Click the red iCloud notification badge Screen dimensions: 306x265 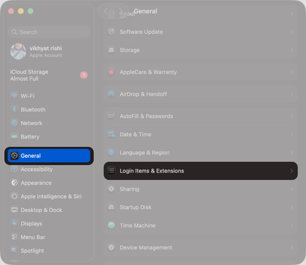[x=84, y=75]
